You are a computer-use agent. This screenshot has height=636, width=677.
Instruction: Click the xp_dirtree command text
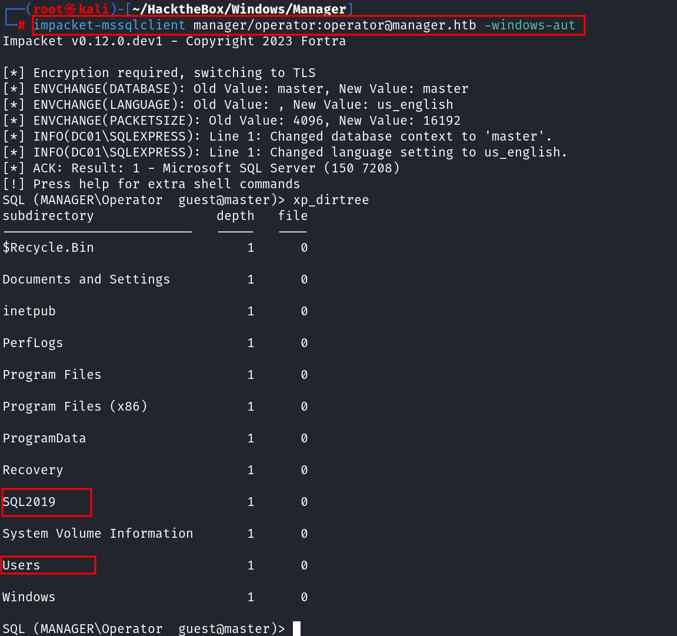tap(331, 200)
